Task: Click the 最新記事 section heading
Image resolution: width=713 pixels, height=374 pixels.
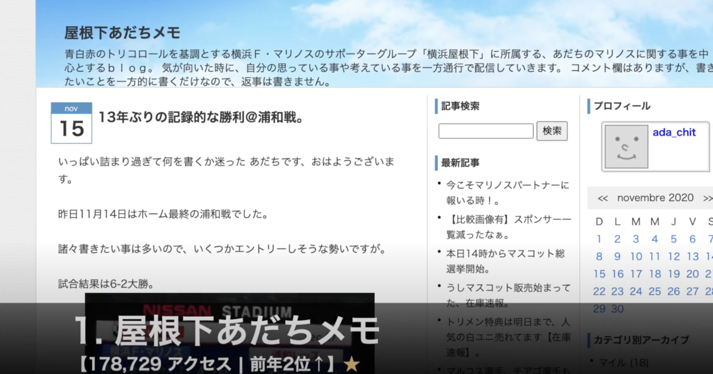Action: [x=460, y=162]
